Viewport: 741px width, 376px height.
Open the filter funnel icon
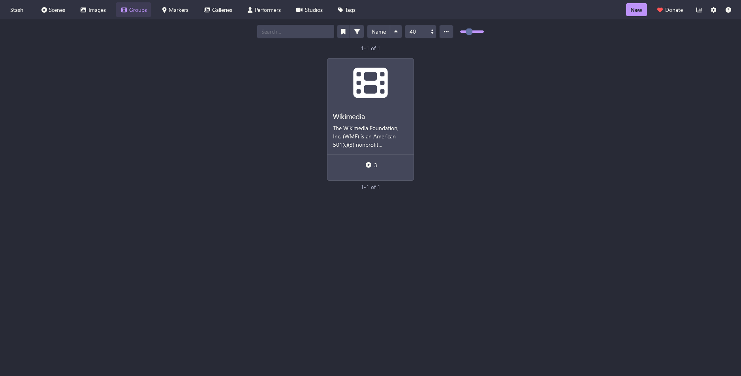(x=357, y=32)
